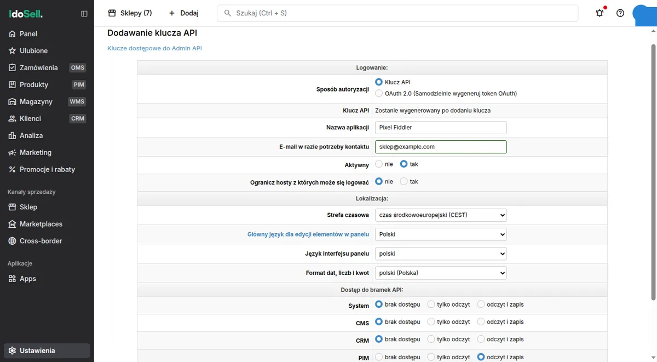Open Format dat, liczb i kwot dropdown
The height and width of the screenshot is (362, 657).
point(441,273)
